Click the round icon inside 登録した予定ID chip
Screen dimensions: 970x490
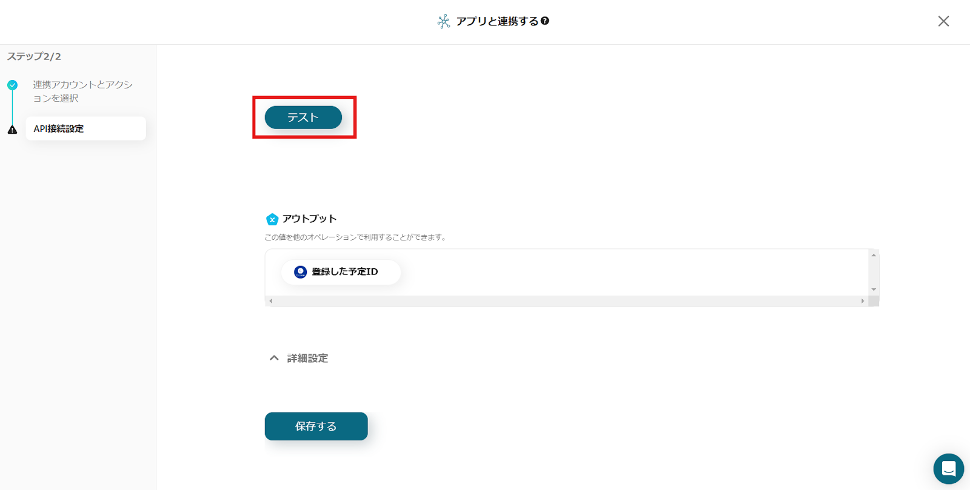pos(300,272)
